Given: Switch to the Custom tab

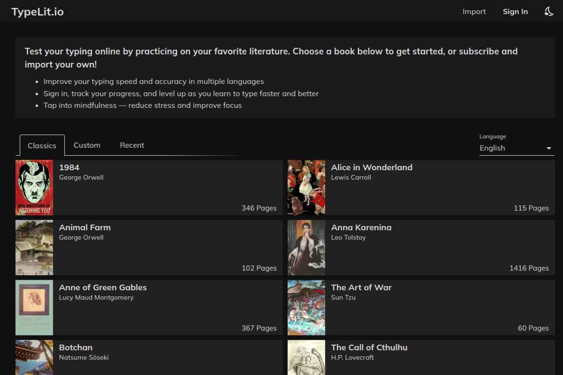Looking at the screenshot, I should [87, 145].
